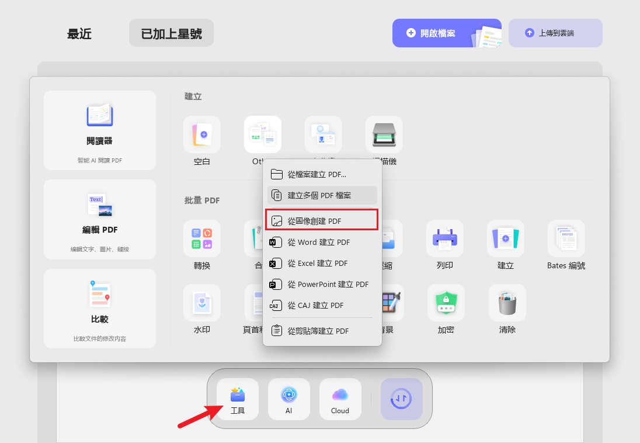
Task: Open the 加密 encrypt tool
Action: (x=446, y=303)
